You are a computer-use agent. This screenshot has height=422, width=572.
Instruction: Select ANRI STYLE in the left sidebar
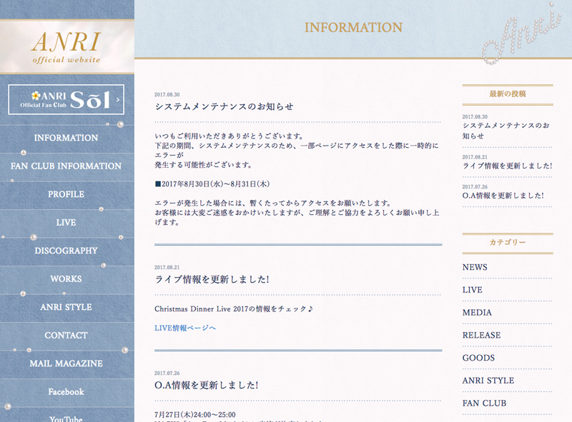(x=66, y=307)
